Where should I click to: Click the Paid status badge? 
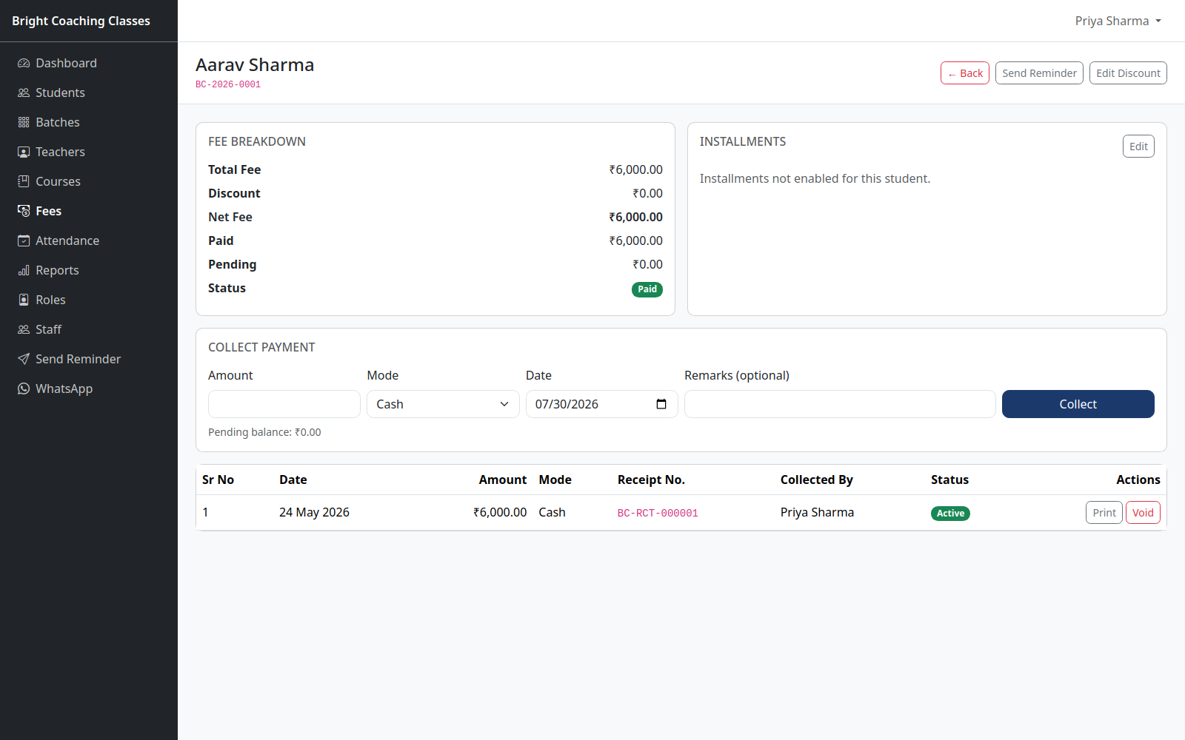pos(647,289)
